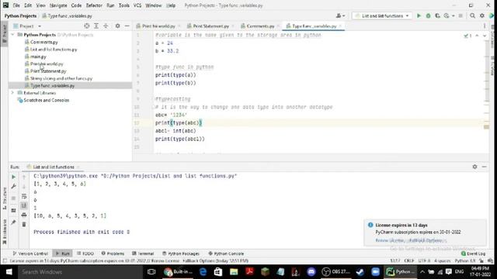Open run configuration wrench in Run panel
The image size is (497, 279).
[x=13, y=186]
